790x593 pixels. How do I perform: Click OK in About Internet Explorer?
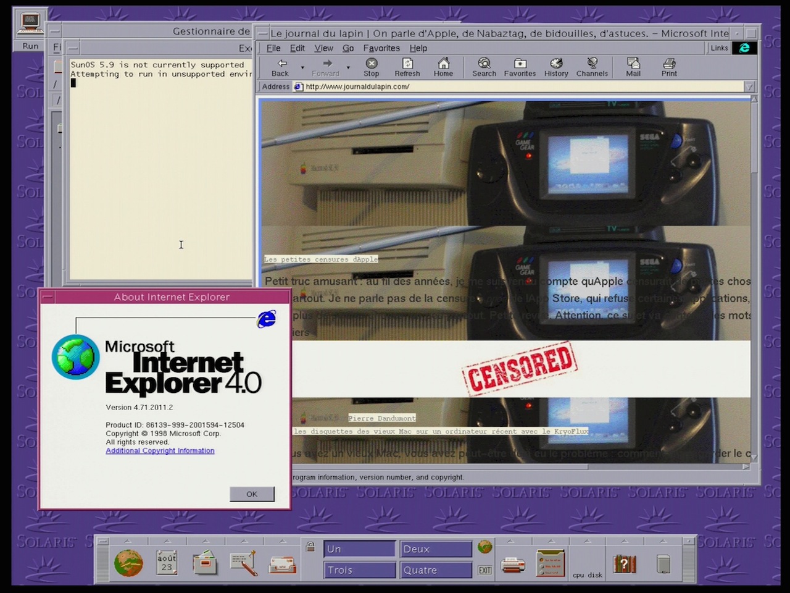(x=252, y=494)
